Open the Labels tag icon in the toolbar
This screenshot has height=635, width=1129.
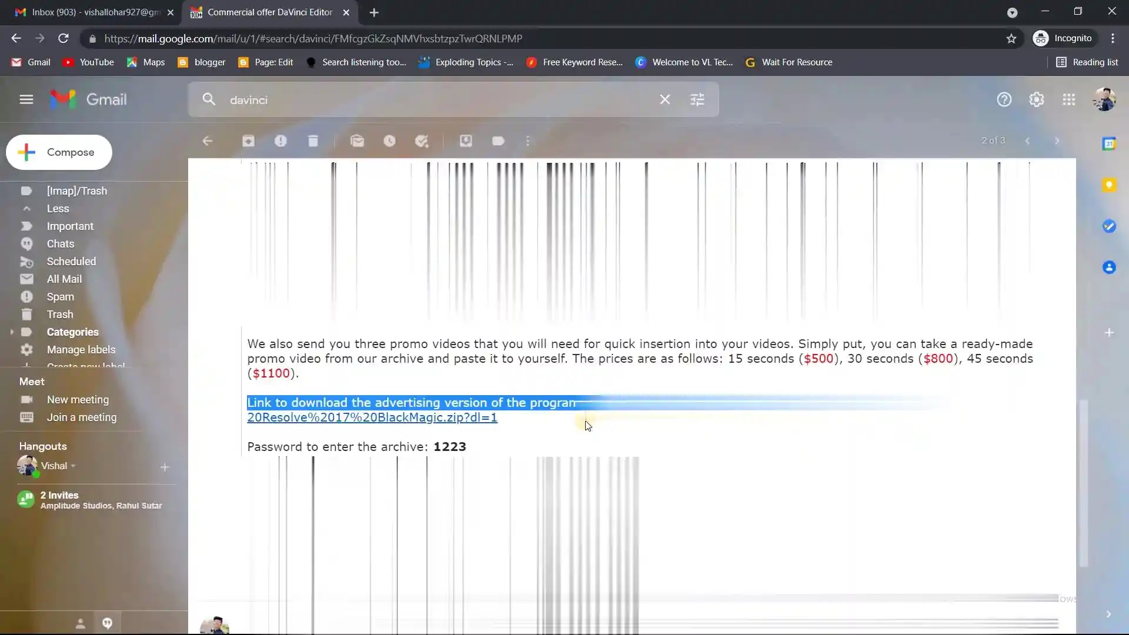coord(498,141)
